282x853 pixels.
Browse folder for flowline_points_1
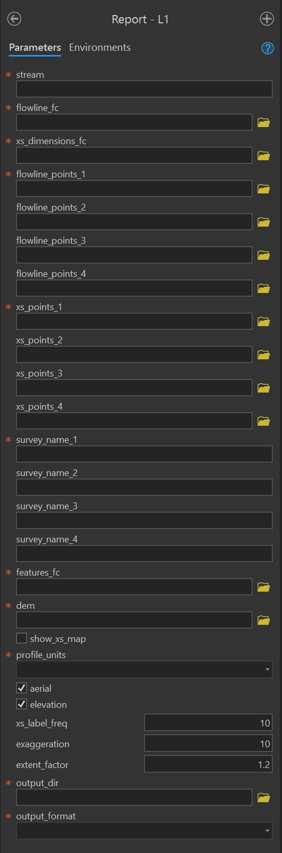tap(264, 189)
